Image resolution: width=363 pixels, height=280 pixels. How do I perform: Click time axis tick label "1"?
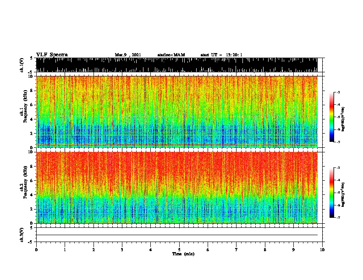(x=65, y=249)
